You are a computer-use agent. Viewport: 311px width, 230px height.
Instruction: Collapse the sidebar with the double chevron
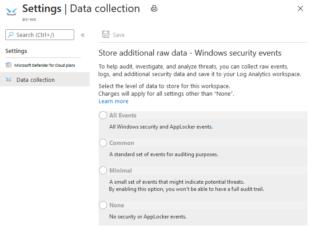(x=83, y=35)
